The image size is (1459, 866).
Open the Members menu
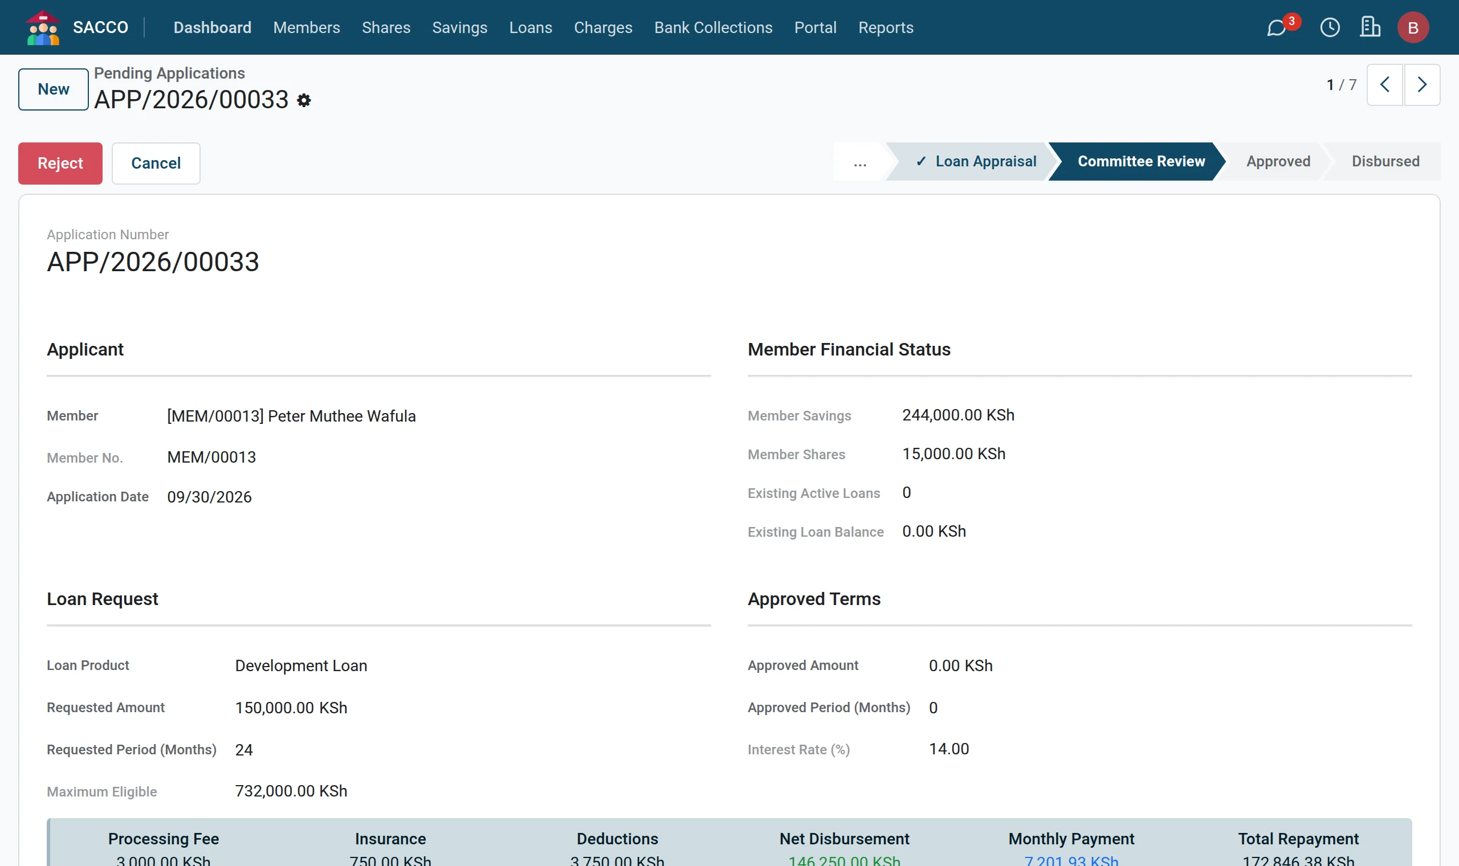pos(307,27)
